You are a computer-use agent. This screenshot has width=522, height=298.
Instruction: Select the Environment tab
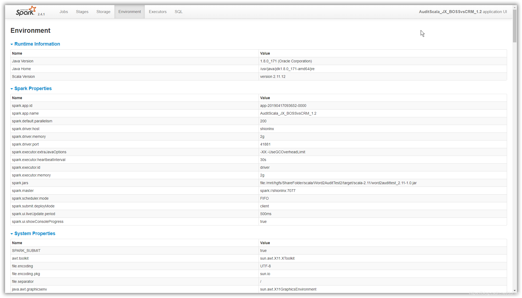(130, 12)
